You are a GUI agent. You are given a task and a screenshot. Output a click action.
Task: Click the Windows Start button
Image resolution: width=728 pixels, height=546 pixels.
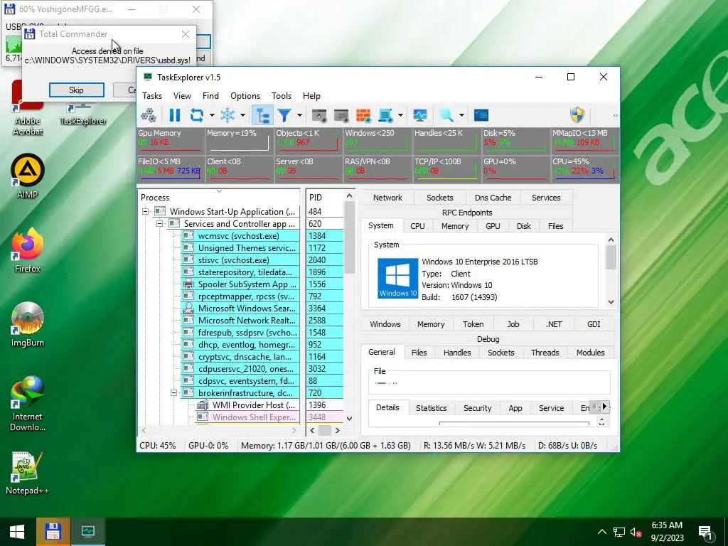[x=17, y=532]
